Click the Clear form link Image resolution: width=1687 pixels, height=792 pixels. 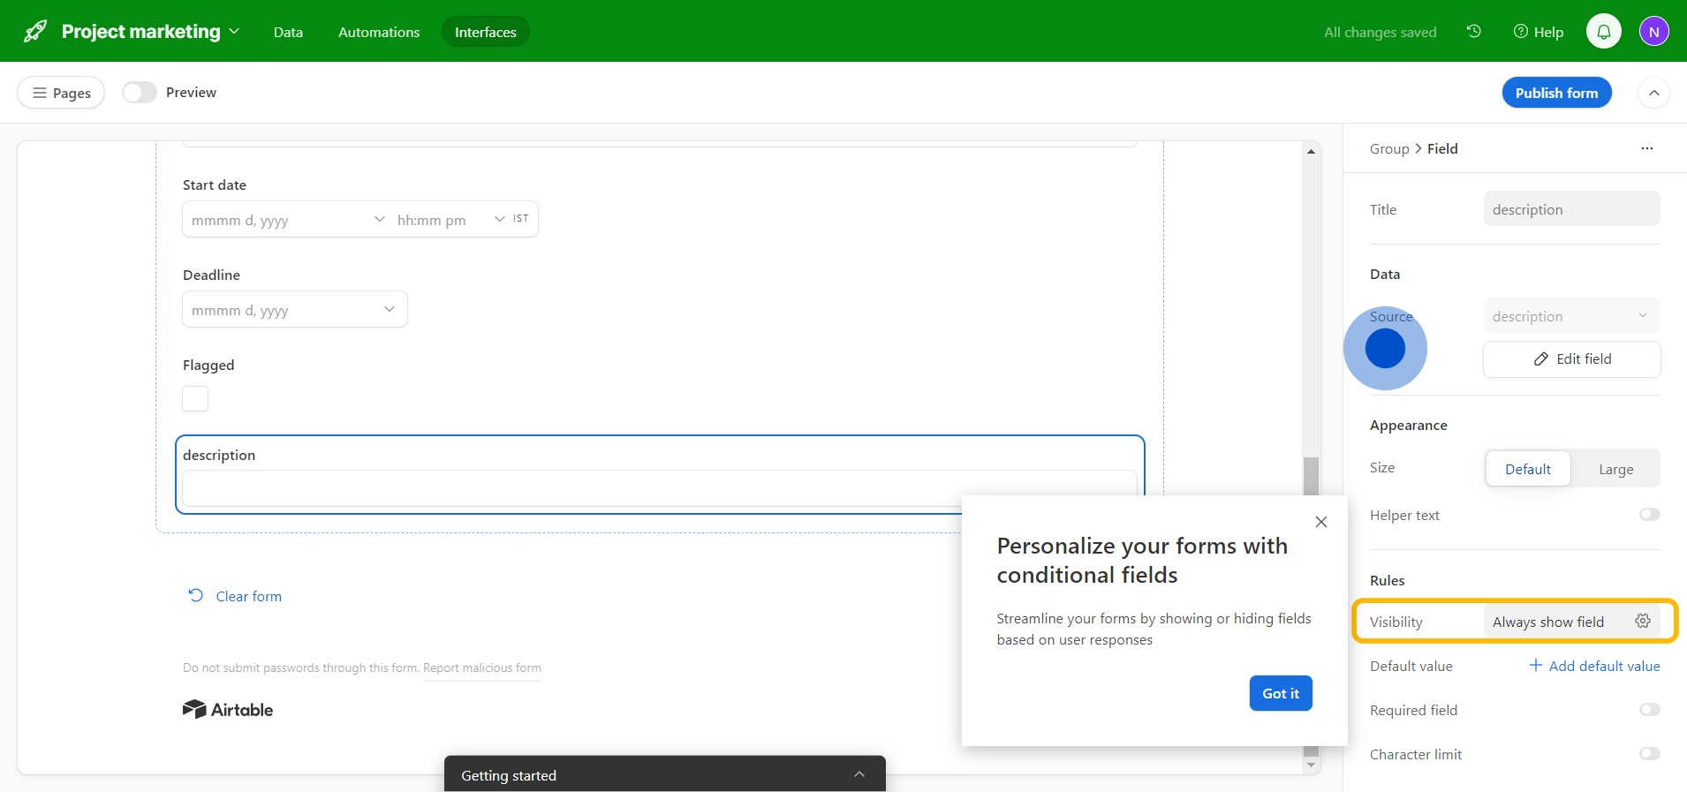click(x=248, y=597)
